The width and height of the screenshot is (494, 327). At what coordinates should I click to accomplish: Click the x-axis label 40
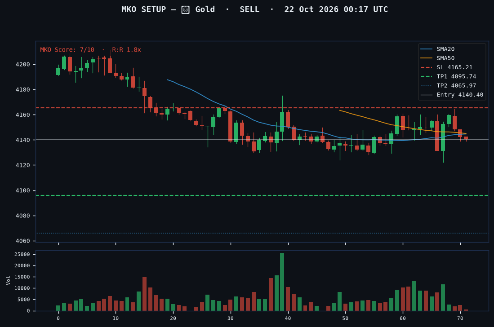tap(288, 318)
